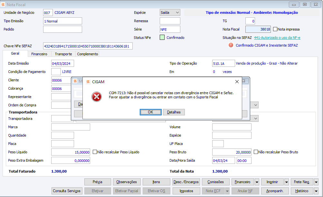
Task: Expand the Frete Neg. dropdown arrow
Action: tap(316, 182)
